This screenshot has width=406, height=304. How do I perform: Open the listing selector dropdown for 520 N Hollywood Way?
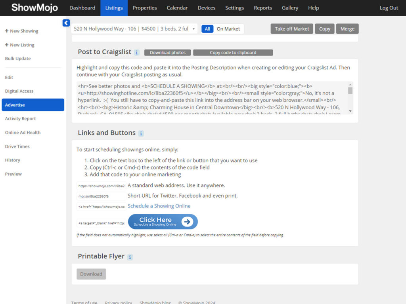pos(134,29)
